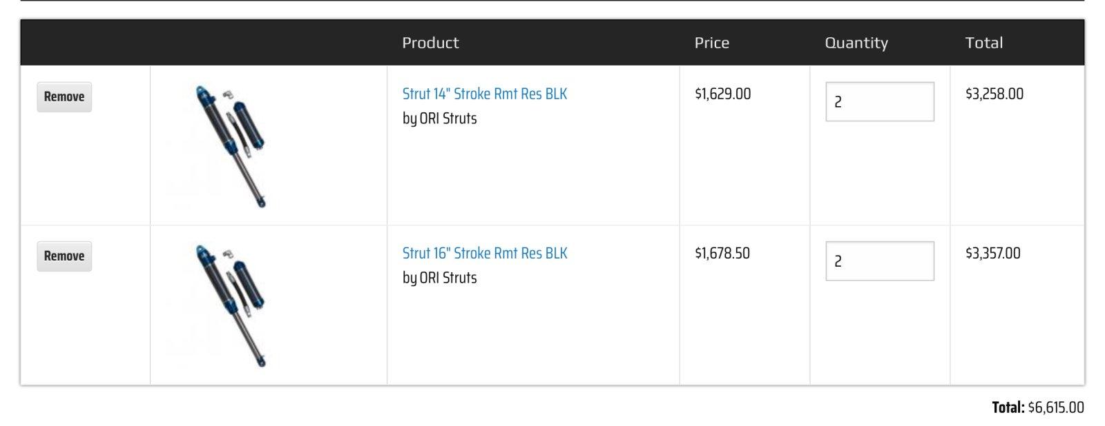Viewport: 1105px width, 426px height.
Task: Click the $6,615.00 cart total amount
Action: (x=1055, y=407)
